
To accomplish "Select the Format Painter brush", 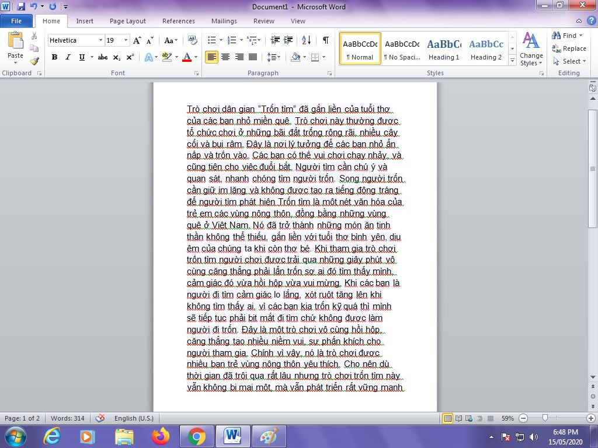I will coord(34,61).
